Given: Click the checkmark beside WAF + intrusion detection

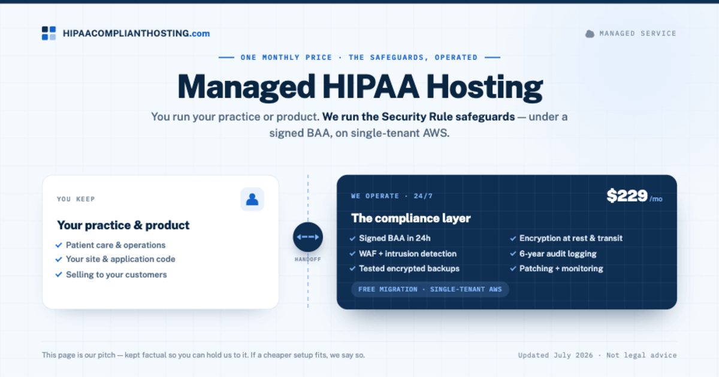Looking at the screenshot, I should point(353,254).
